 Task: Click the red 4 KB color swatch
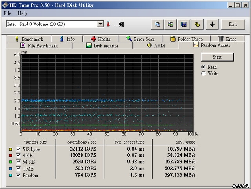pos(11,156)
